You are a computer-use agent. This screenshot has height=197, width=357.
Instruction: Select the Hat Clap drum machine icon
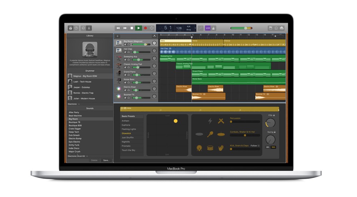pyautogui.click(x=119, y=50)
